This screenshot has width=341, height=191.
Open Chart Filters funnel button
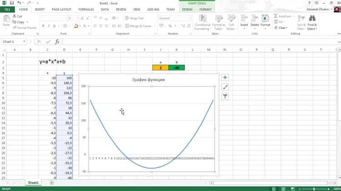[x=225, y=96]
